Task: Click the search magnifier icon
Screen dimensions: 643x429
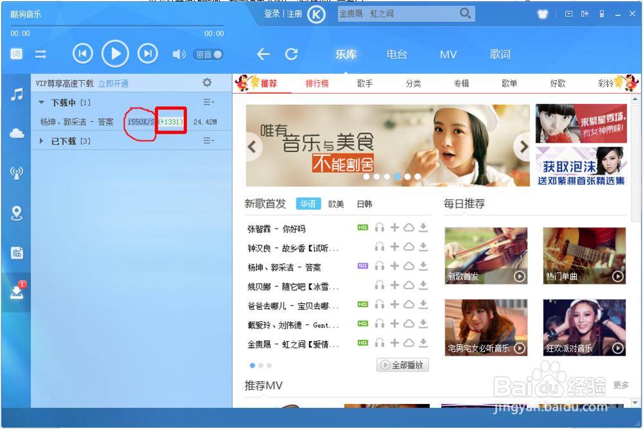Action: point(465,13)
